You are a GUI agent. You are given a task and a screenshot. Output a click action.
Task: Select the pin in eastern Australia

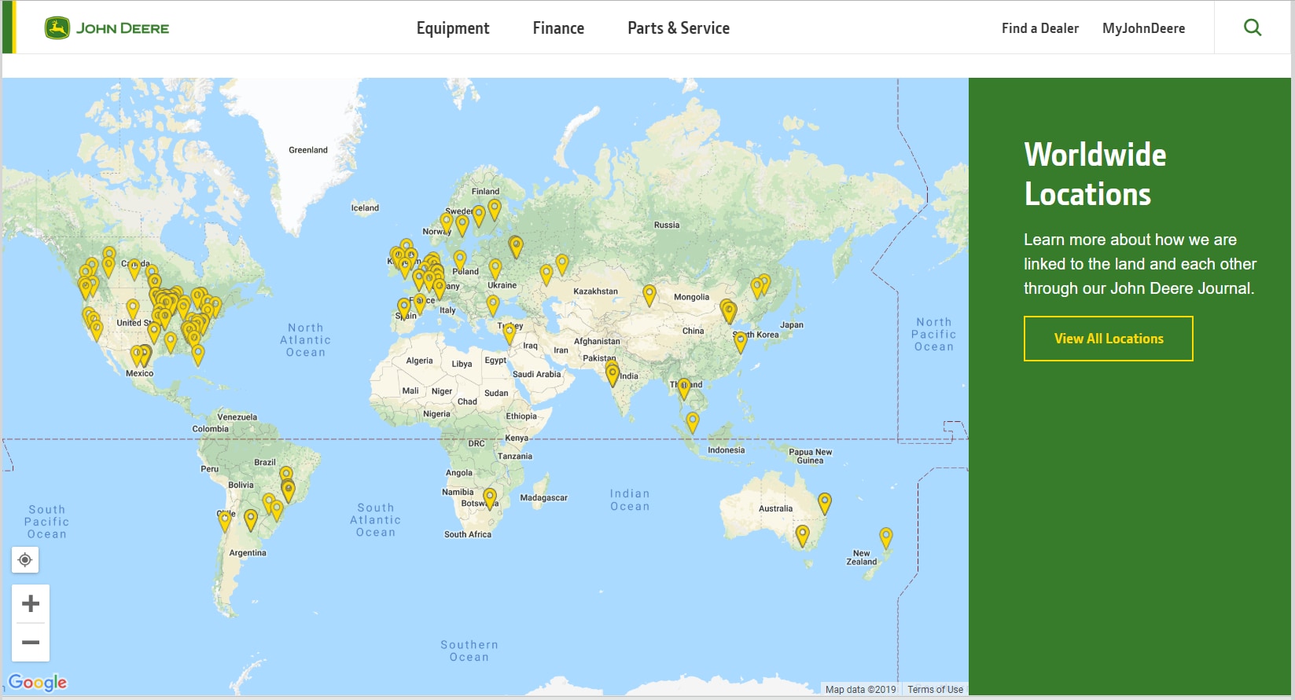click(825, 502)
